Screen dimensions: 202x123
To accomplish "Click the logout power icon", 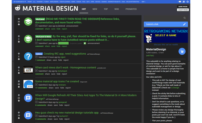I will pos(187,2).
